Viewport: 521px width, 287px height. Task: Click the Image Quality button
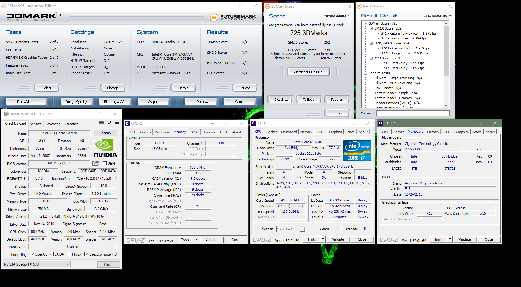(78, 102)
